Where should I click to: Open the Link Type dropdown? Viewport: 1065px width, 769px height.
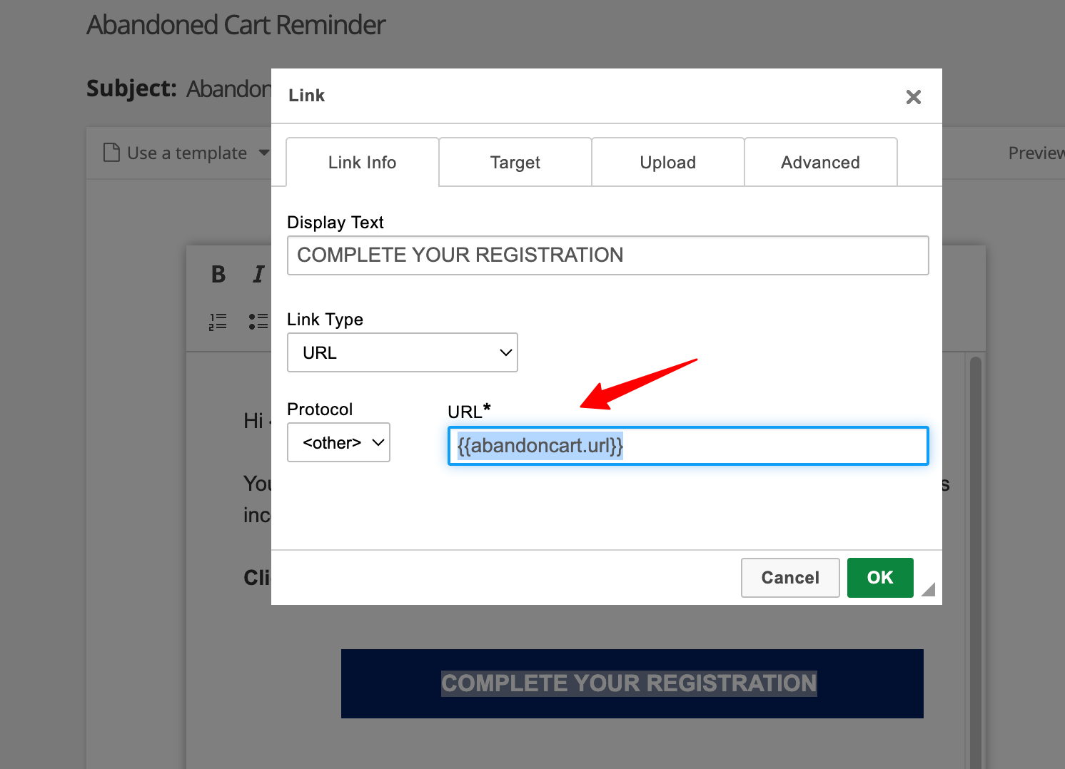coord(403,352)
